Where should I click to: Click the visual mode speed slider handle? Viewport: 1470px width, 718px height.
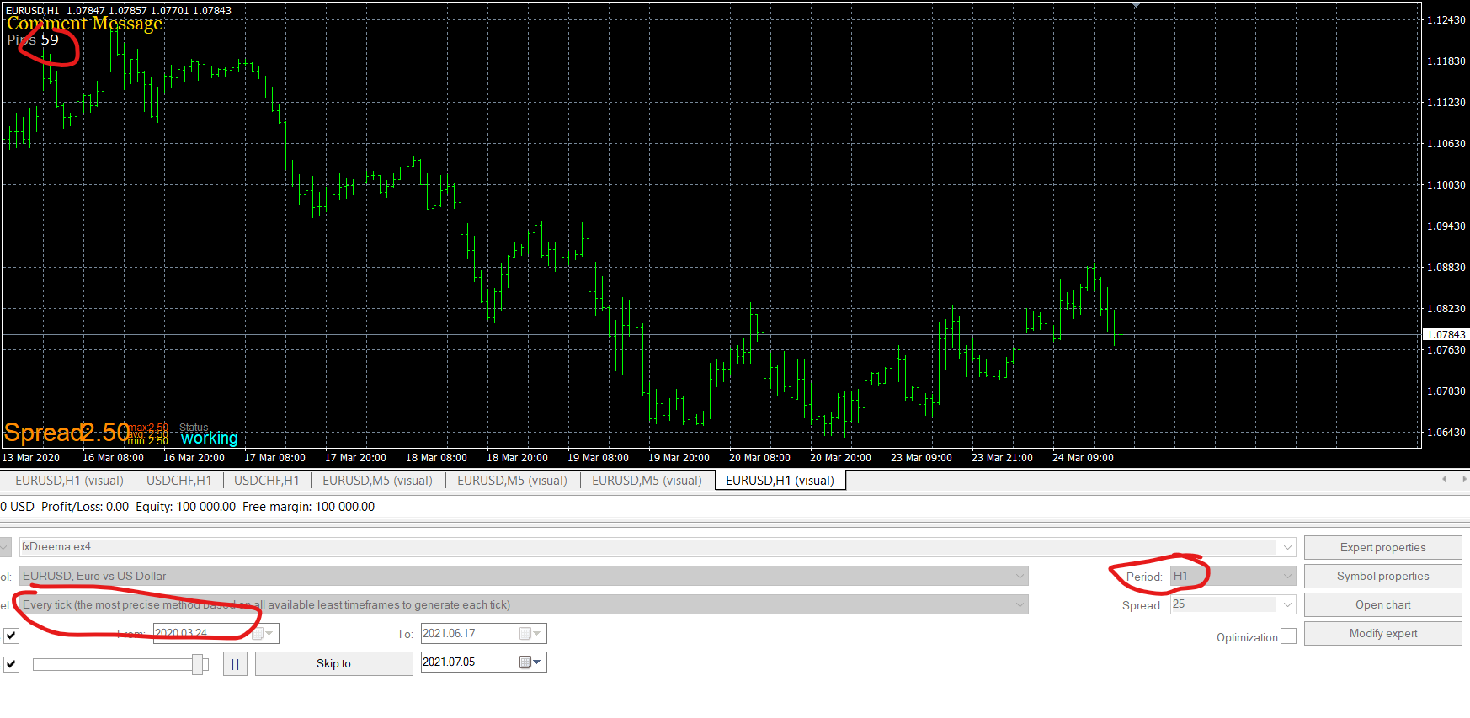point(198,664)
